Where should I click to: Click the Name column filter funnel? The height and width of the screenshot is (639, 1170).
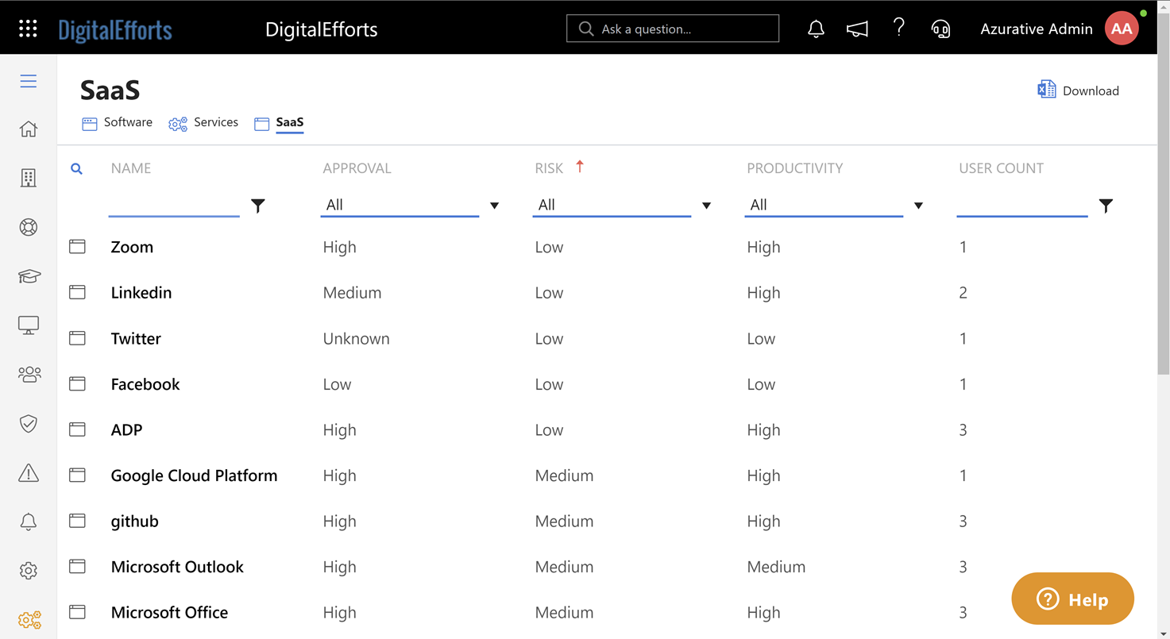258,206
